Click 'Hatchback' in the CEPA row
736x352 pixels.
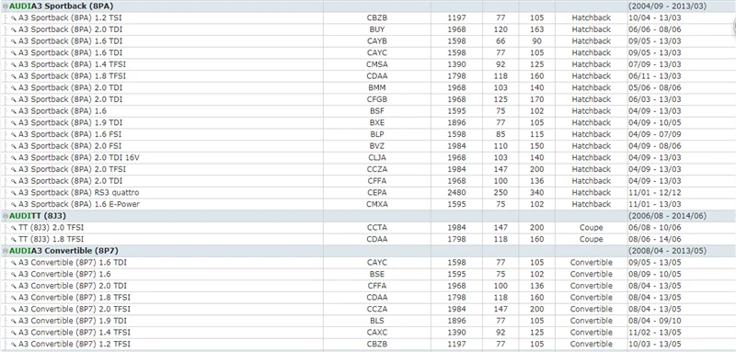tap(591, 193)
